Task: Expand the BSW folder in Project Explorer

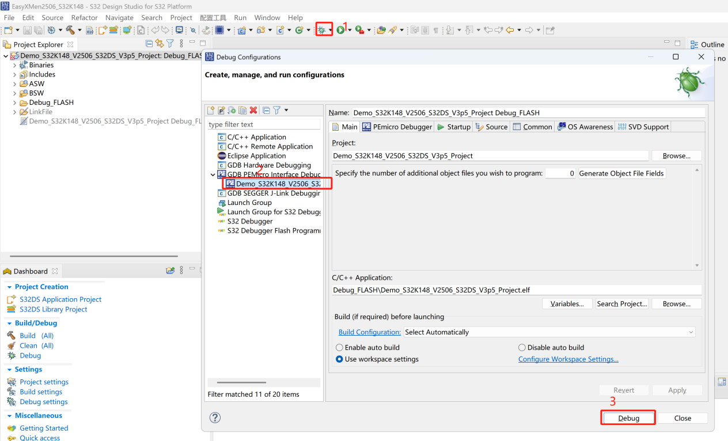Action: tap(15, 93)
